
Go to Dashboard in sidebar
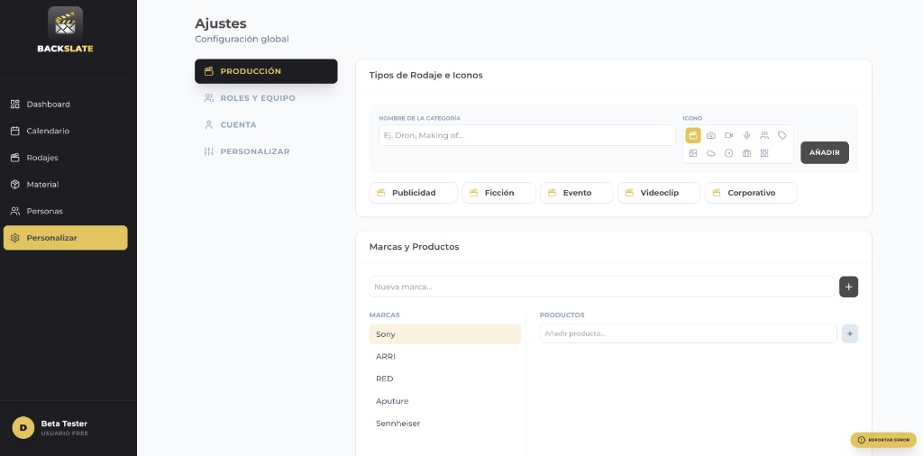[x=48, y=105]
